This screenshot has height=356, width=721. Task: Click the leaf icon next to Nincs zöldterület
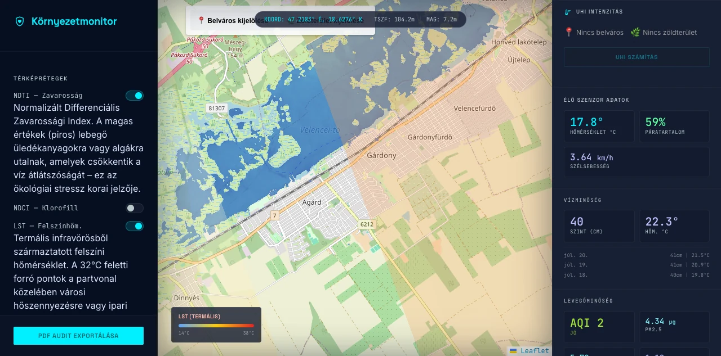tap(635, 32)
